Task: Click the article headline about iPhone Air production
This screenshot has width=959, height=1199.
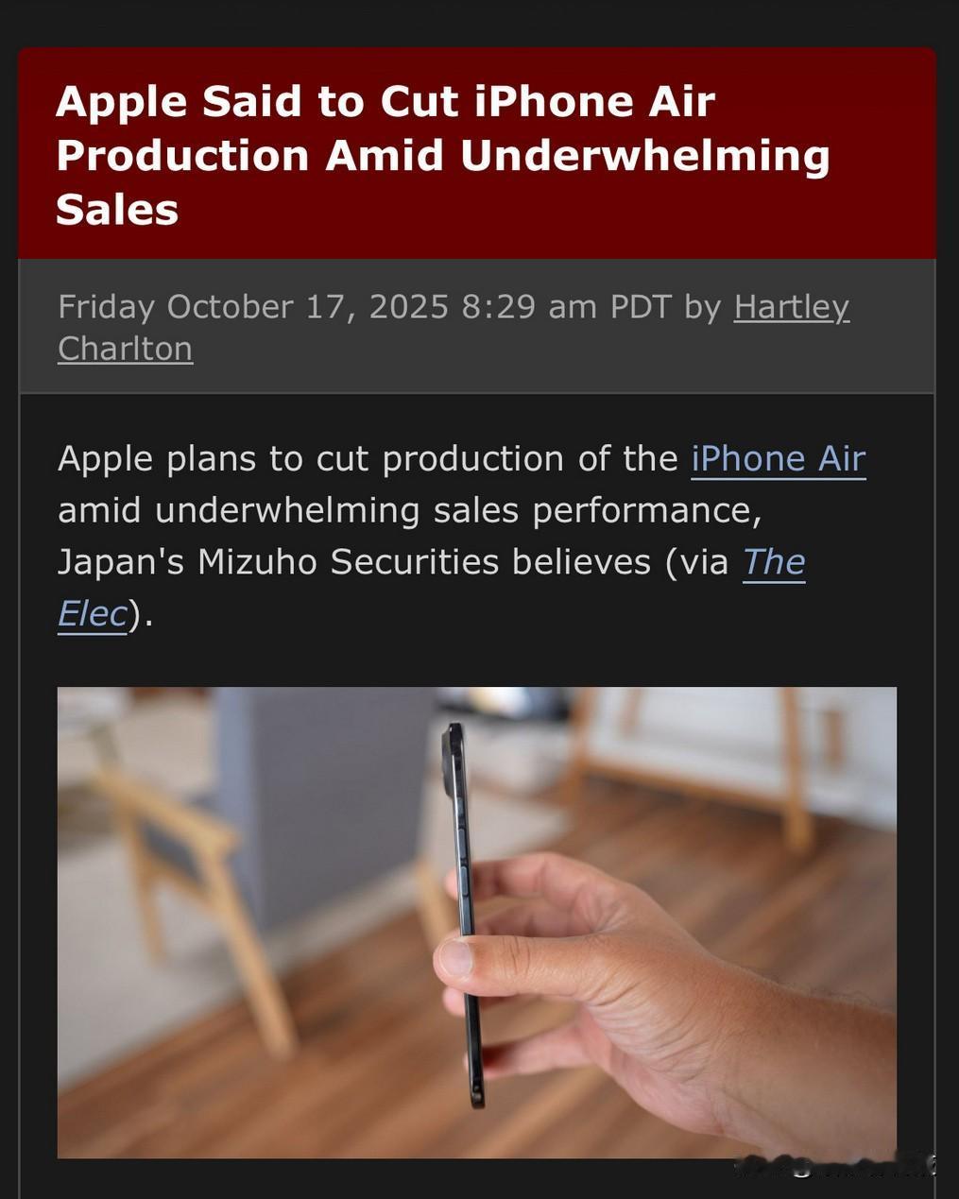Action: point(442,156)
